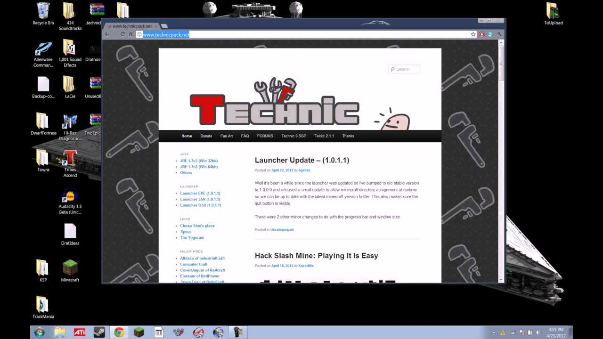Open the Spout link
Viewport: 603px width, 339px height.
[x=186, y=232]
